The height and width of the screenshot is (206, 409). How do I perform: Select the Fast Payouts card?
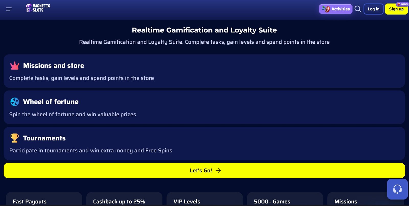point(44,200)
